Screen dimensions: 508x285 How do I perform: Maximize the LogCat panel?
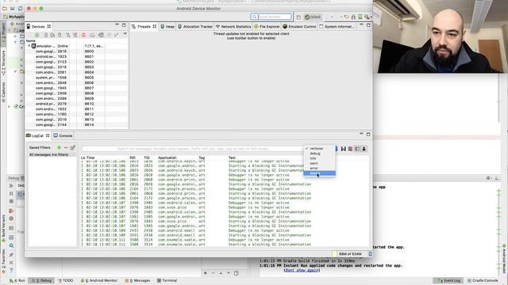[368, 134]
